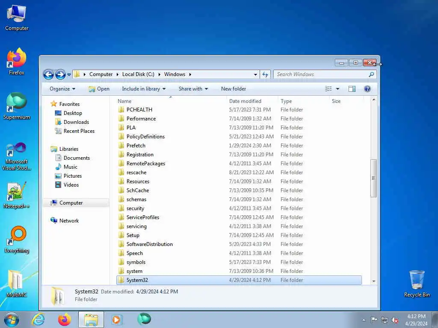Expand the address bar history dropdown
Image resolution: width=438 pixels, height=328 pixels.
(x=255, y=74)
